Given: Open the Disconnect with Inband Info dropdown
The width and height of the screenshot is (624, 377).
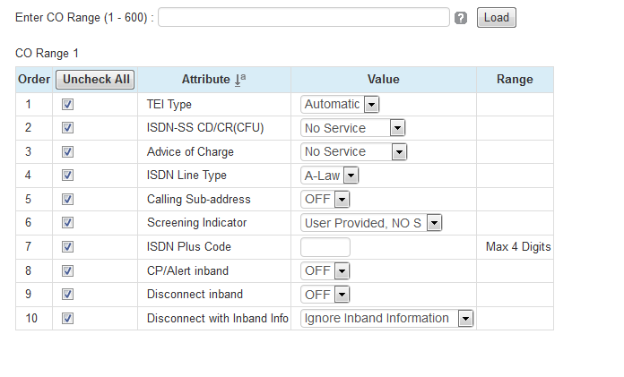Looking at the screenshot, I should coord(386,319).
